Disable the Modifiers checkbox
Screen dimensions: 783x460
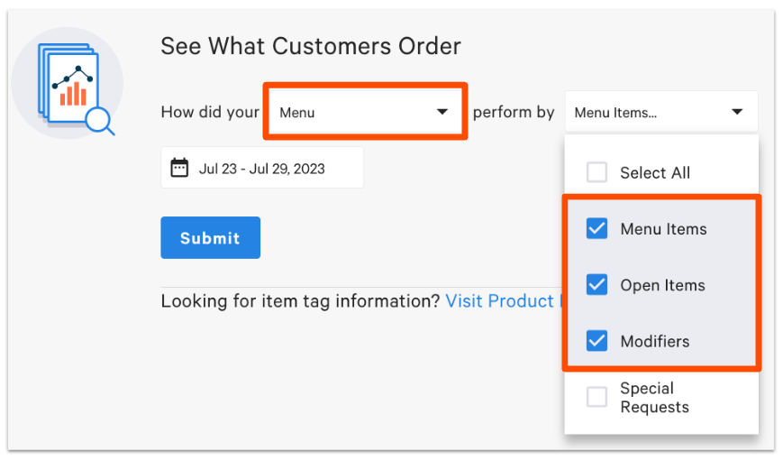pyautogui.click(x=596, y=341)
